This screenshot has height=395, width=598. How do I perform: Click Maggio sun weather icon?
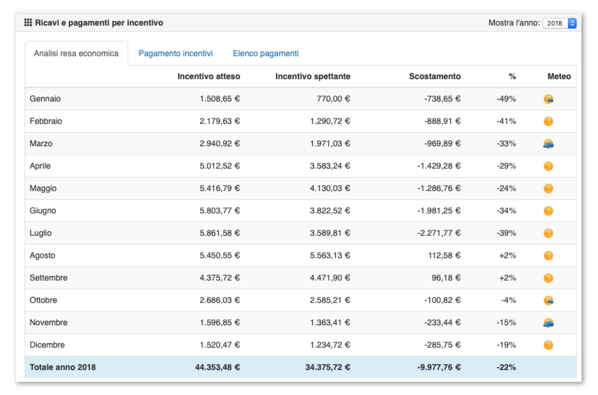[548, 188]
